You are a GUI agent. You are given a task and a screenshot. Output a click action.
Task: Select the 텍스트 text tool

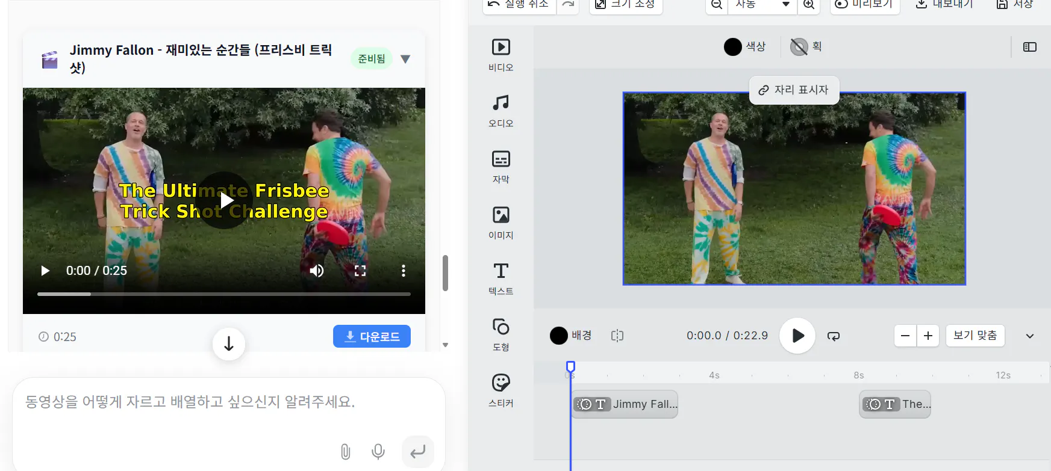(501, 279)
